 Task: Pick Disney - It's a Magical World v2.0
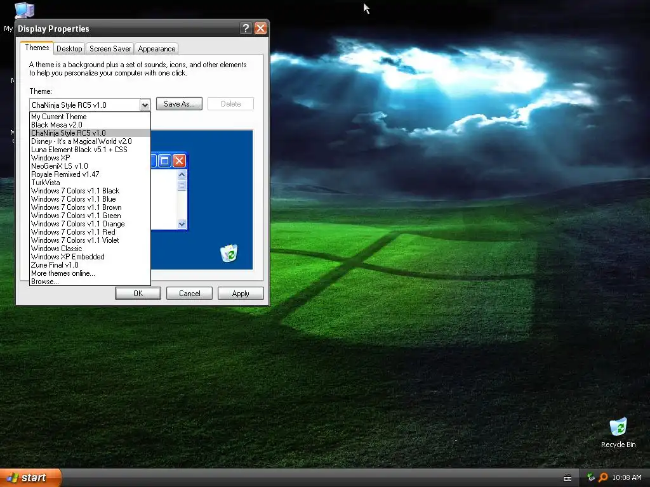(90, 141)
